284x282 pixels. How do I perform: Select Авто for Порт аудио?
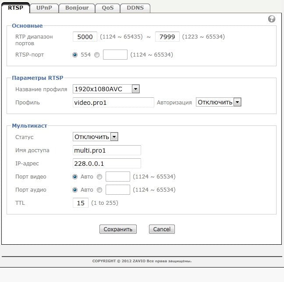pyautogui.click(x=75, y=190)
